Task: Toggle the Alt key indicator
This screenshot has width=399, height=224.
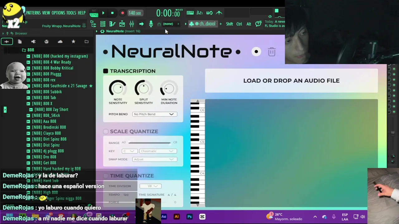Action: click(x=249, y=24)
